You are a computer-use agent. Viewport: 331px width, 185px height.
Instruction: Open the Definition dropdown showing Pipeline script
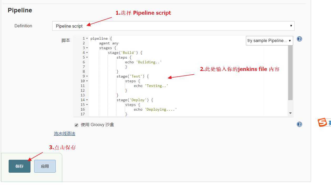click(x=173, y=26)
